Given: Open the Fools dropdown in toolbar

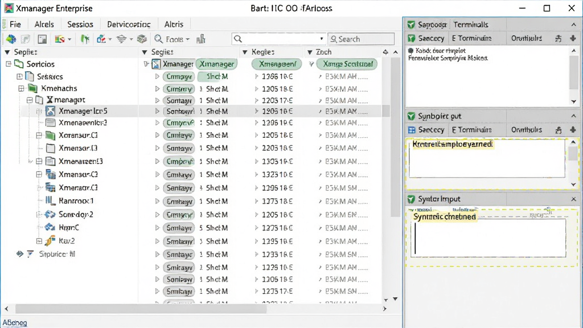Looking at the screenshot, I should (172, 39).
